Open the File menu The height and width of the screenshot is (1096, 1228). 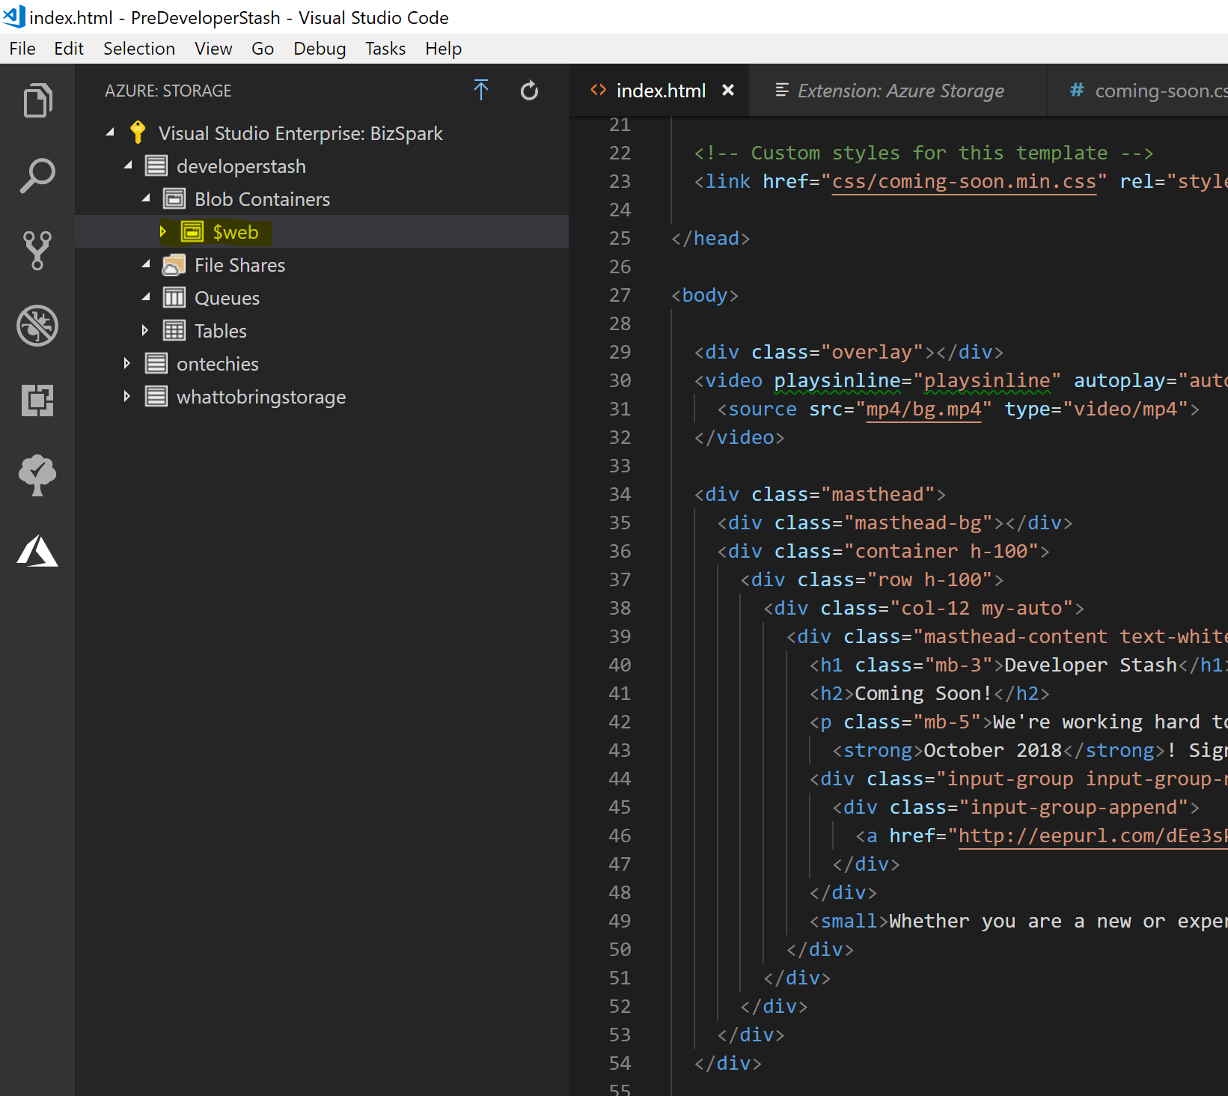tap(22, 49)
